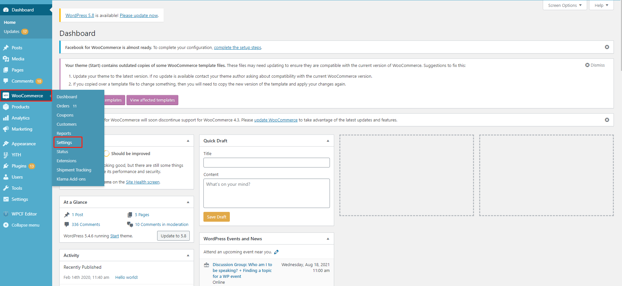Click the Tools wrench icon
The width and height of the screenshot is (622, 286).
tap(6, 188)
